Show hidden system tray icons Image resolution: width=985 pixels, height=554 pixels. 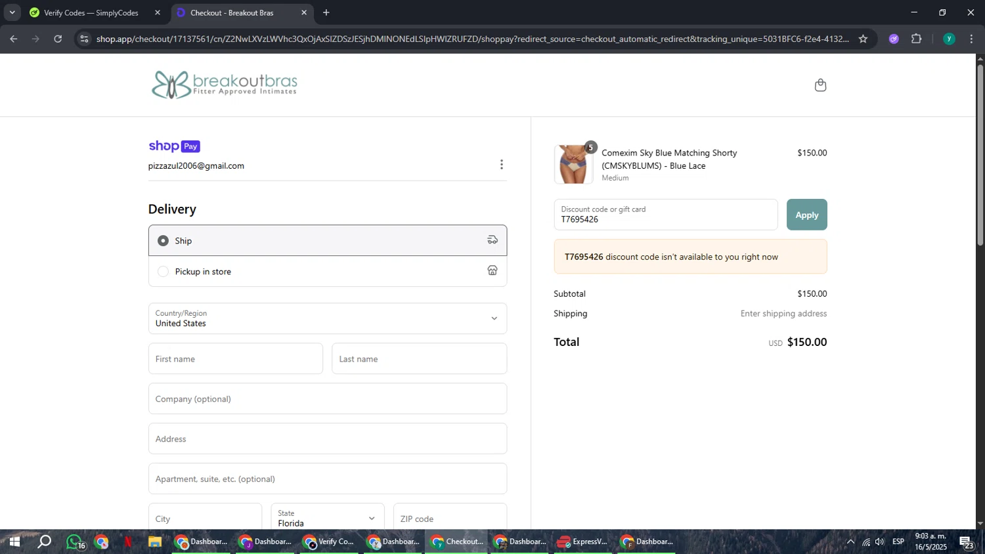click(x=850, y=542)
